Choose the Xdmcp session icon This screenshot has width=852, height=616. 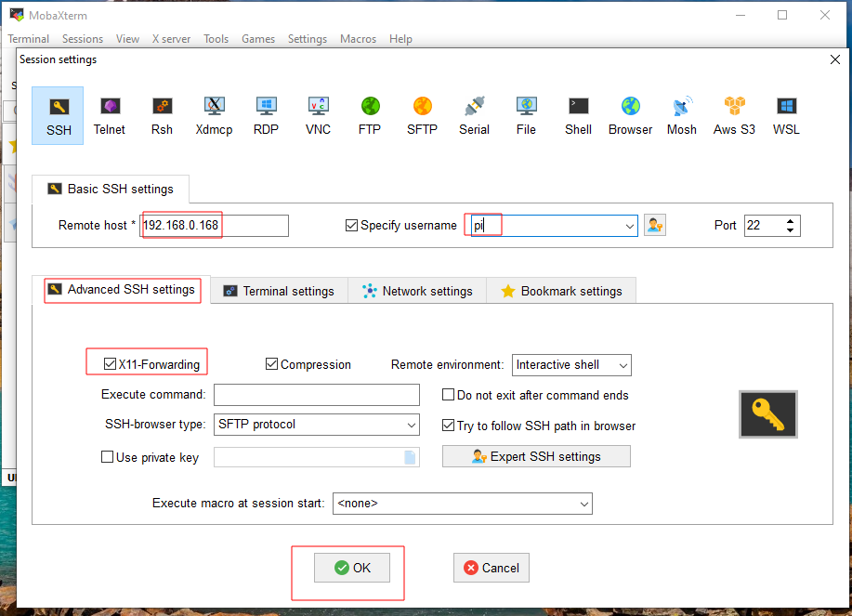click(214, 116)
